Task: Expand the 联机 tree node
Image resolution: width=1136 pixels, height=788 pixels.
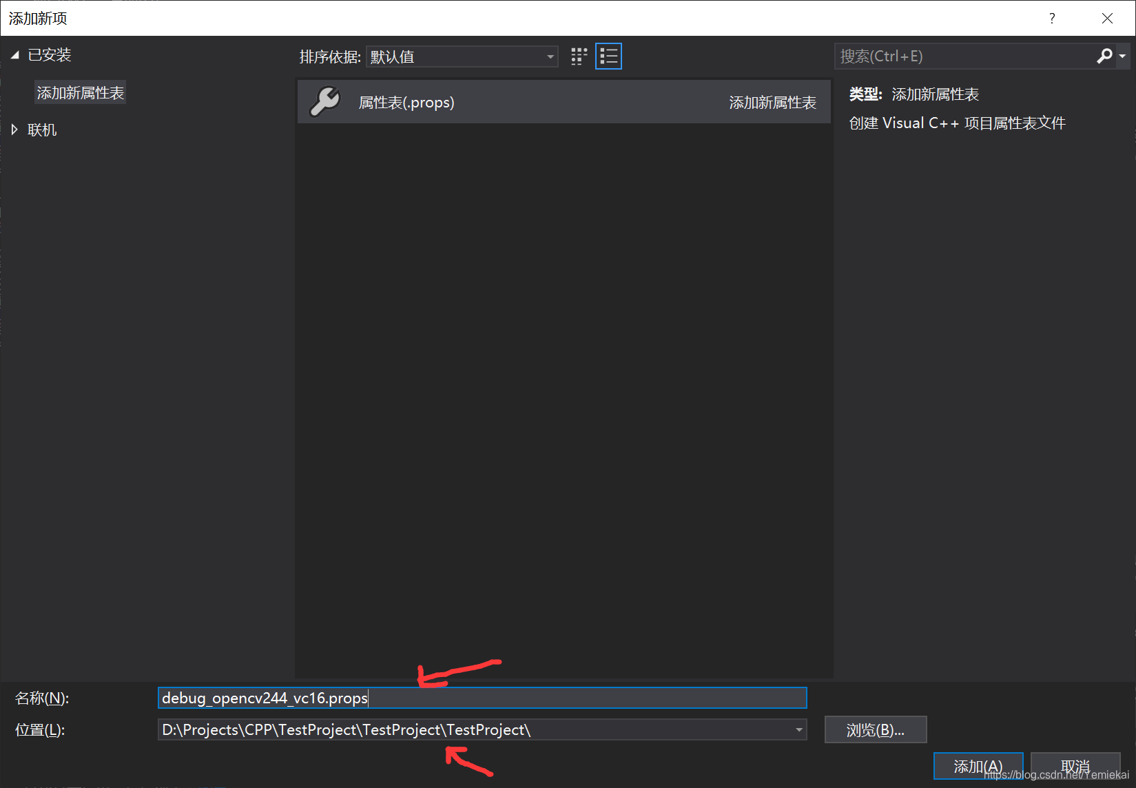Action: click(14, 129)
